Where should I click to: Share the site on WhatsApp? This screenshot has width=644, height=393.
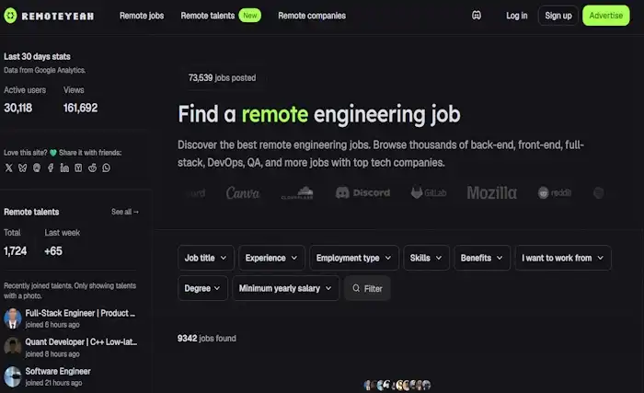point(107,168)
